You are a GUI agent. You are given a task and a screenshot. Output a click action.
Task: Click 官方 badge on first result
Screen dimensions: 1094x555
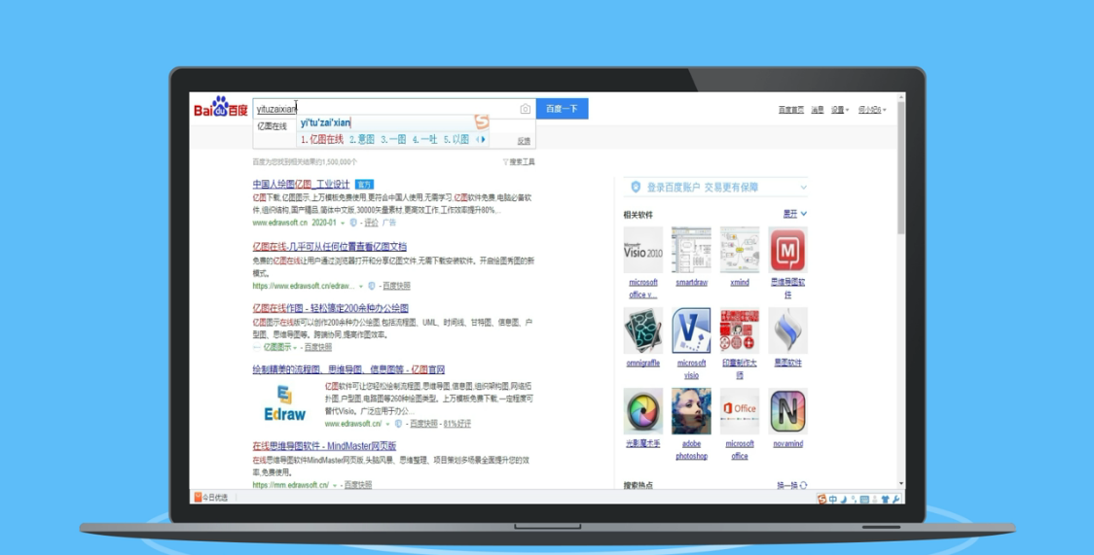(364, 185)
